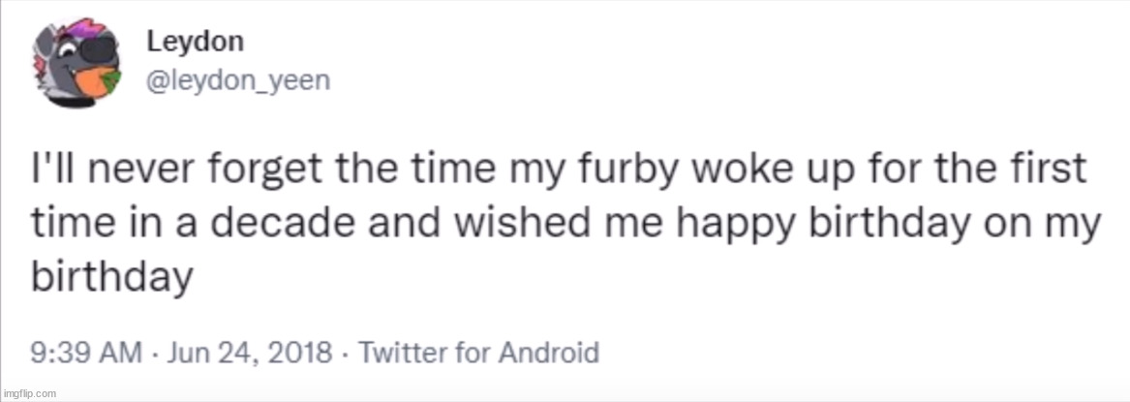Click the imgflip.com watermark
This screenshot has width=1130, height=402.
coord(29,393)
